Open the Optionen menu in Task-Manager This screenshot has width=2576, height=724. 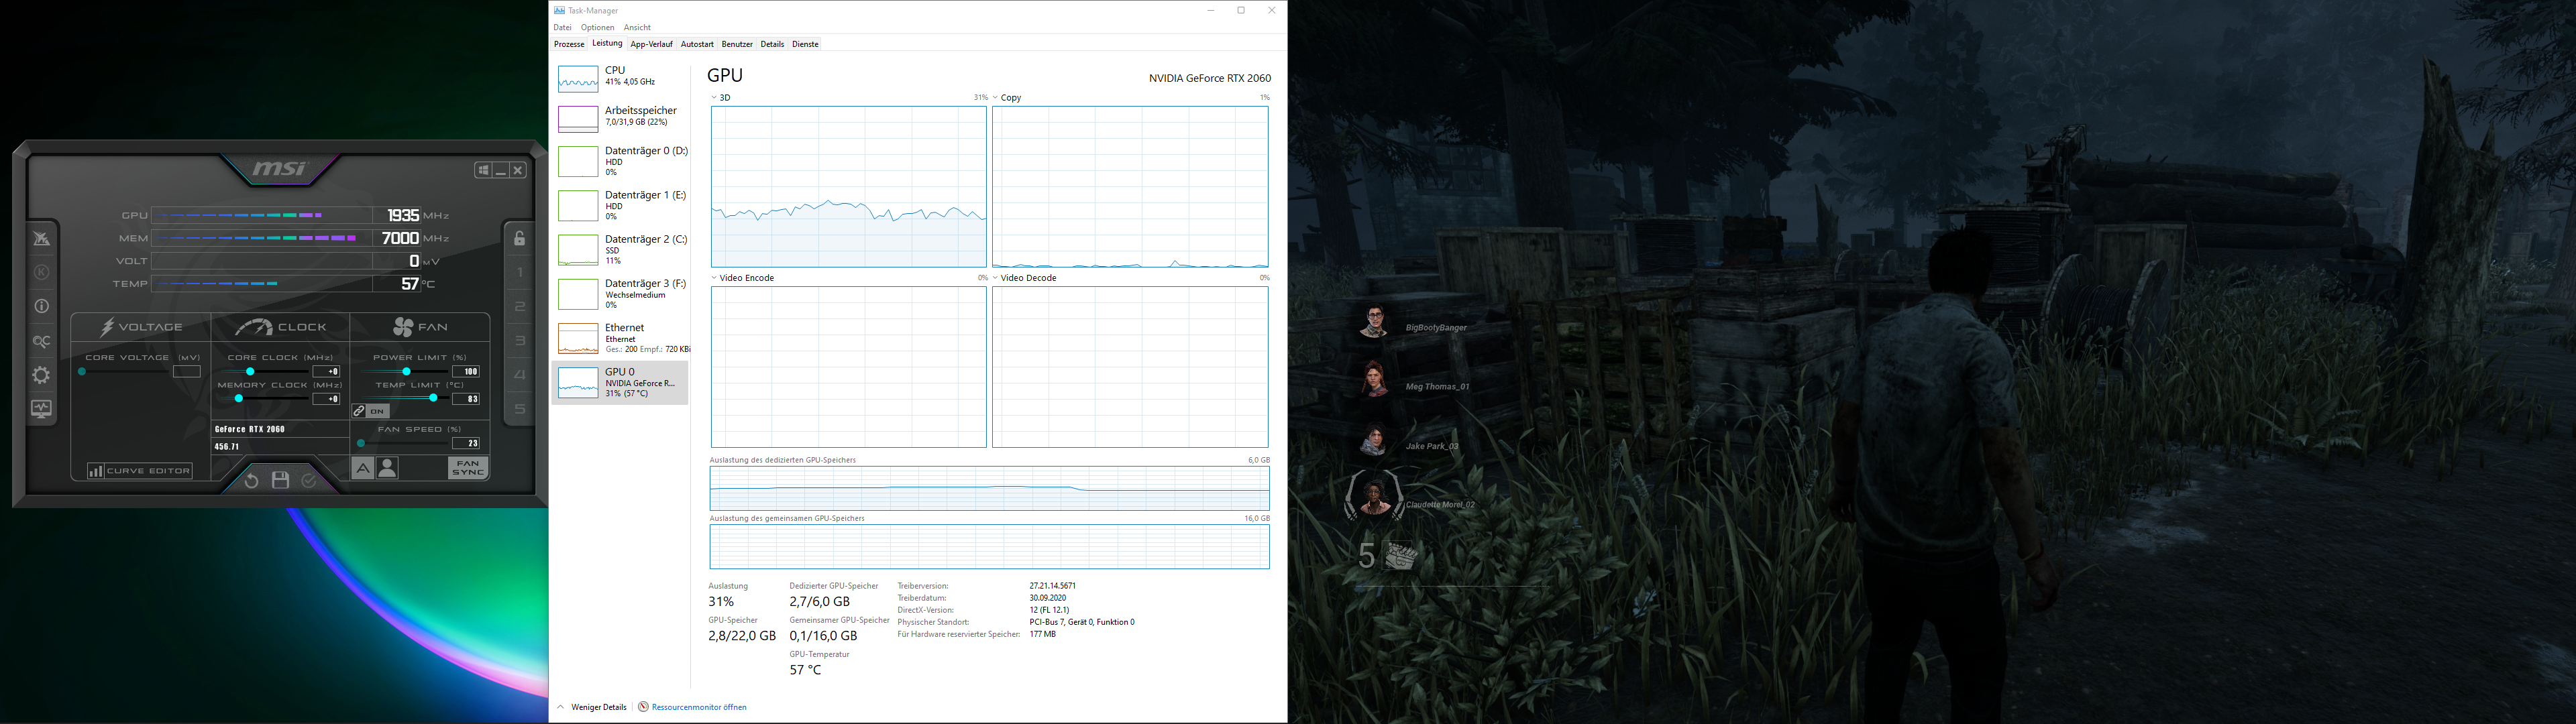pyautogui.click(x=597, y=27)
